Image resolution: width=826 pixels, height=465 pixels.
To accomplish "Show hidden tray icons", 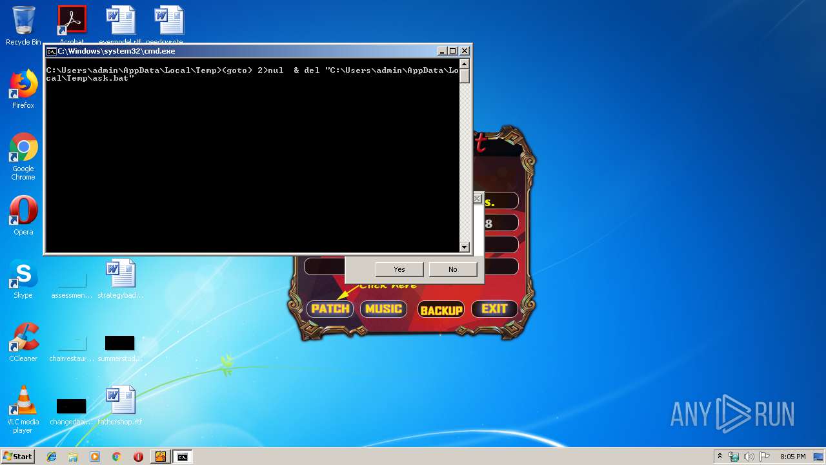I will pos(720,457).
